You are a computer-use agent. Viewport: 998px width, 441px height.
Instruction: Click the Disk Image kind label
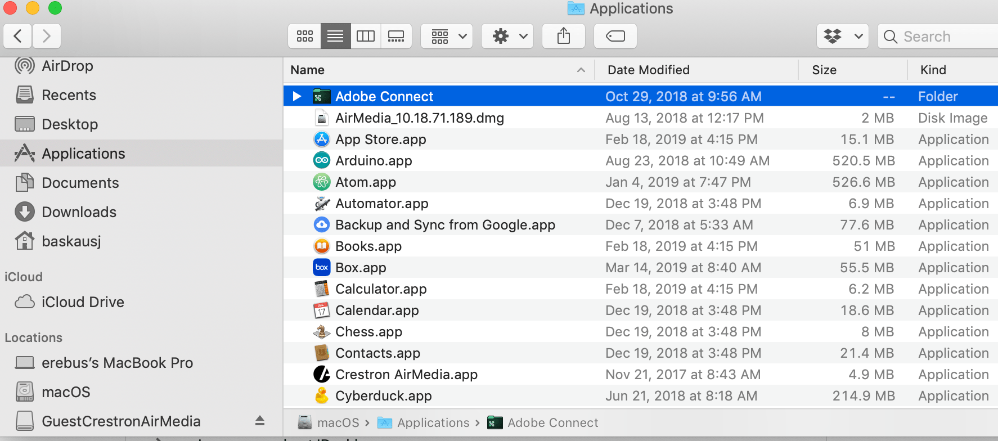tap(953, 118)
